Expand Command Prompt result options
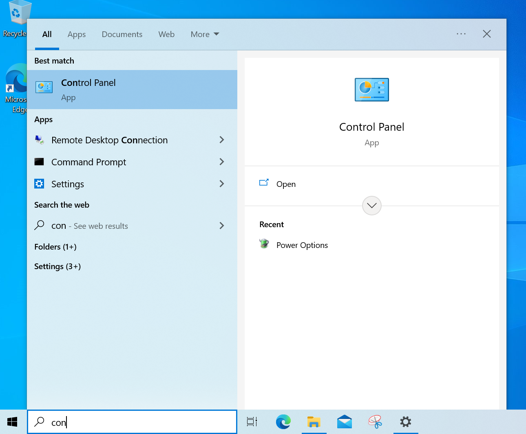Image resolution: width=526 pixels, height=434 pixels. click(x=221, y=162)
